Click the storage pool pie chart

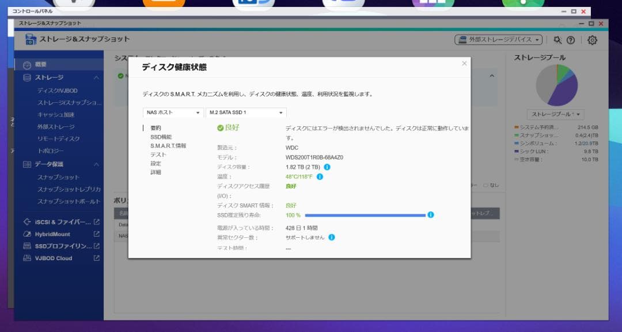tap(556, 84)
